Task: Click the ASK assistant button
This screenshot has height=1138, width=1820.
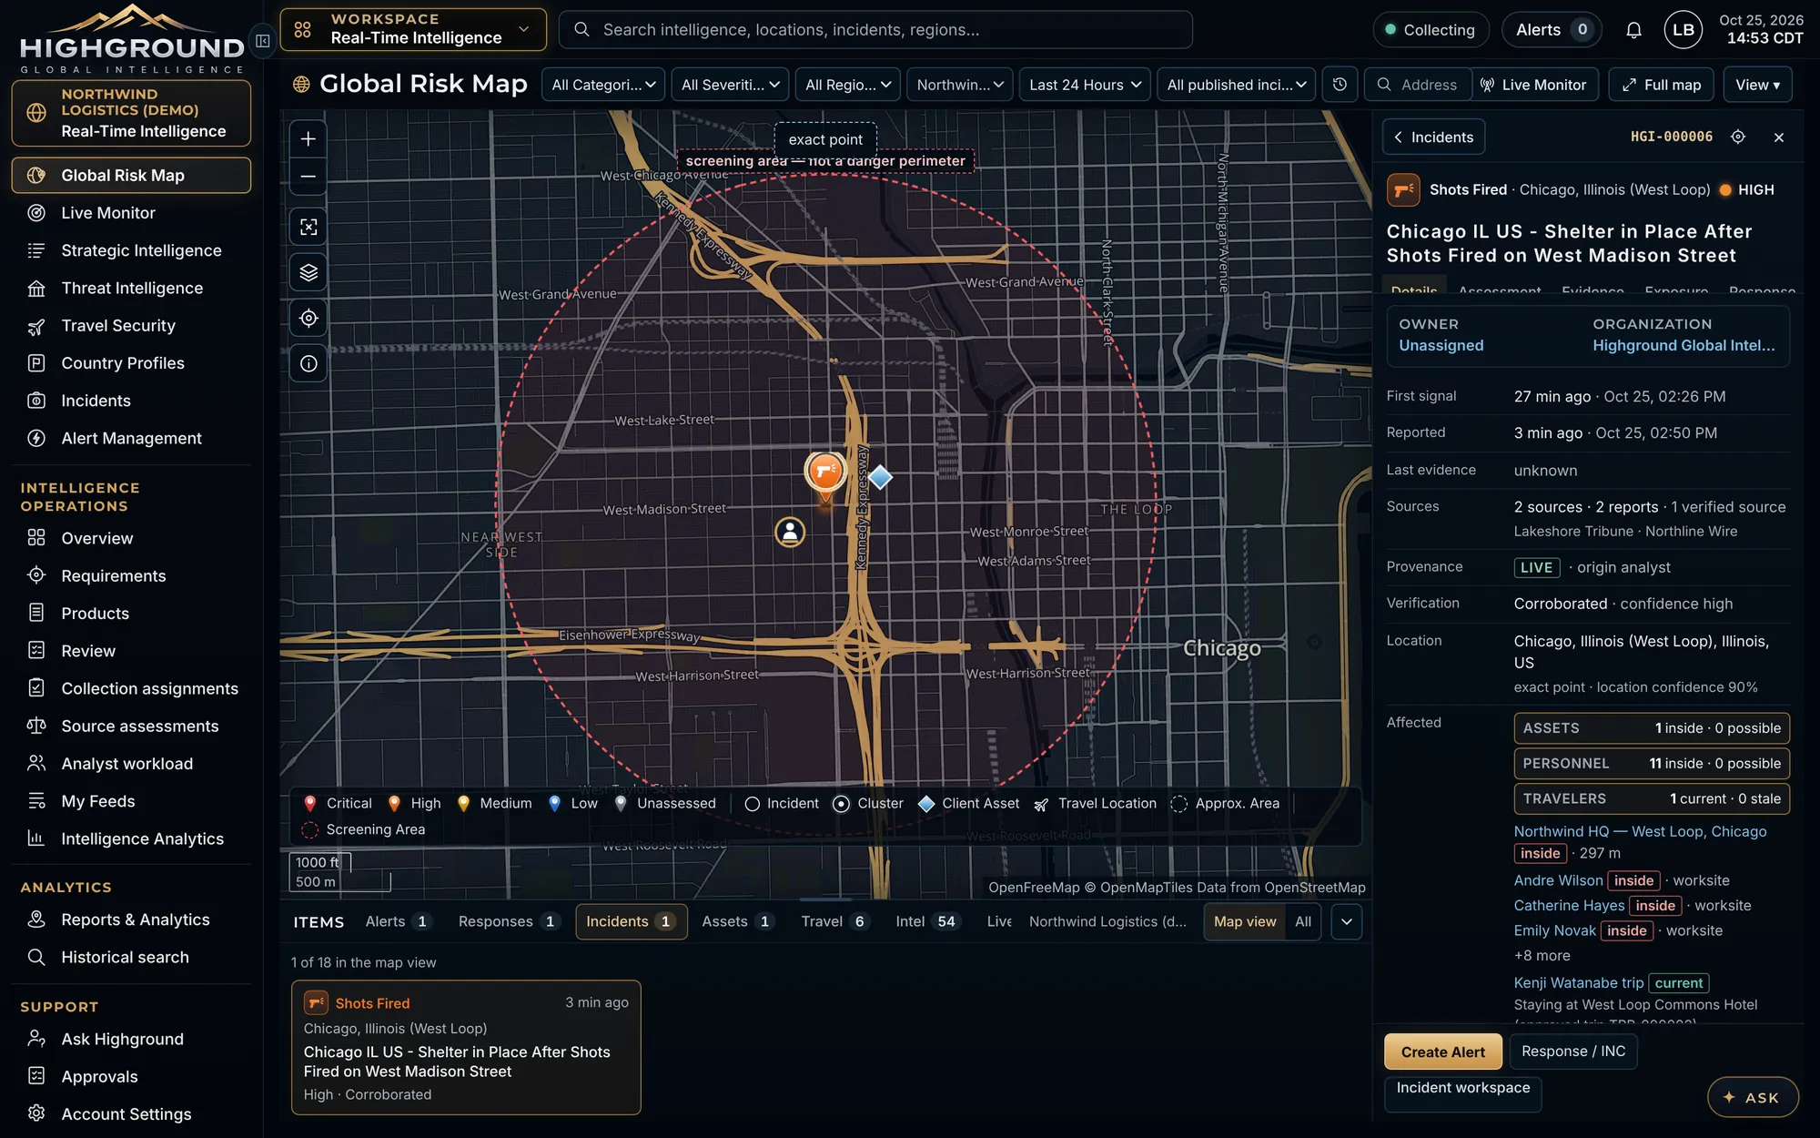Action: [1753, 1097]
